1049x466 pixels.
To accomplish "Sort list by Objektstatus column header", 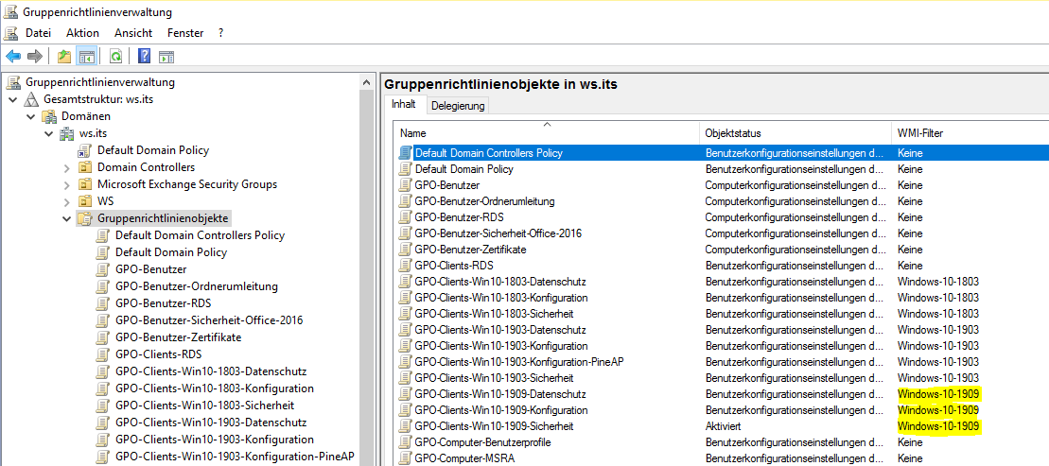I will coord(795,133).
